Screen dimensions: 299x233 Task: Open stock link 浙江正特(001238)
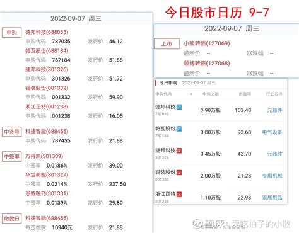click(x=47, y=106)
